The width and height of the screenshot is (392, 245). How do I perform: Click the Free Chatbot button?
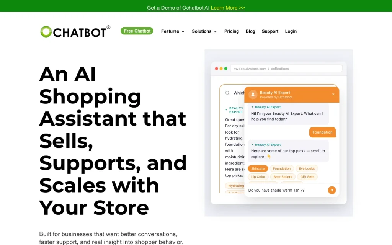(x=137, y=31)
